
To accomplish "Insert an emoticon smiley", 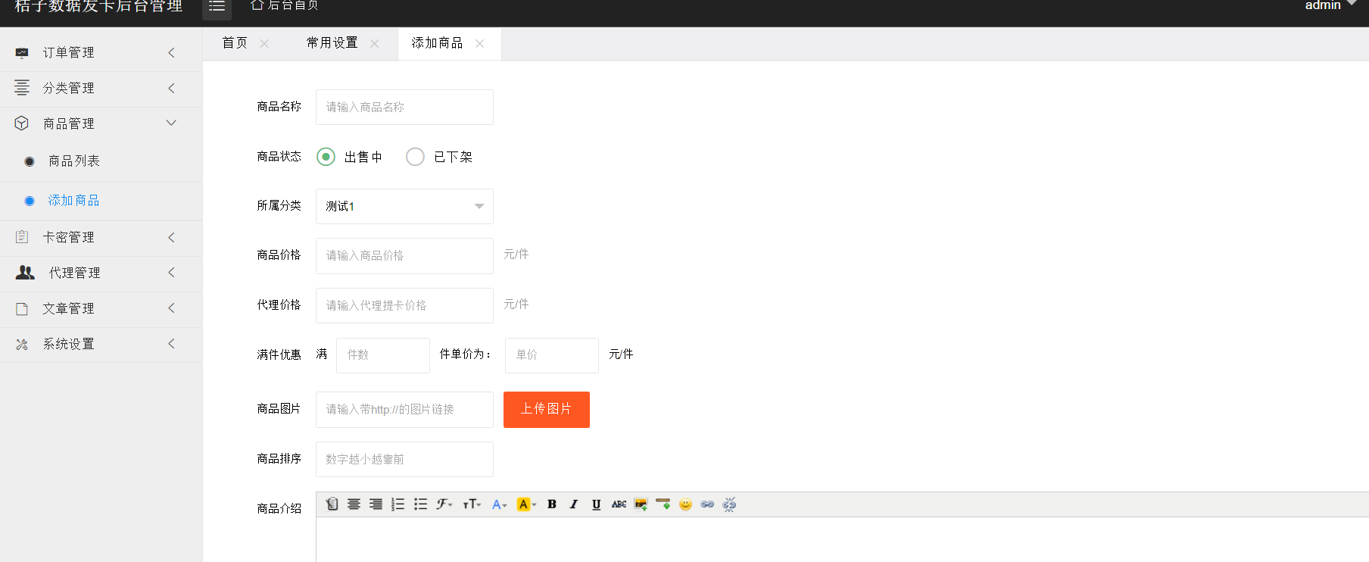I will pos(685,504).
